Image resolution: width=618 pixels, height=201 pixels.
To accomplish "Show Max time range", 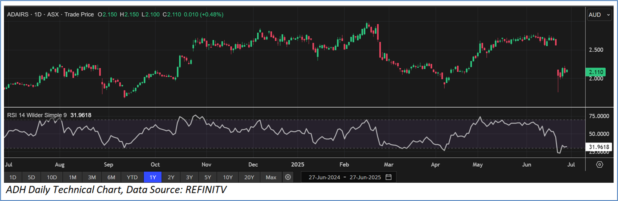I will click(x=271, y=177).
